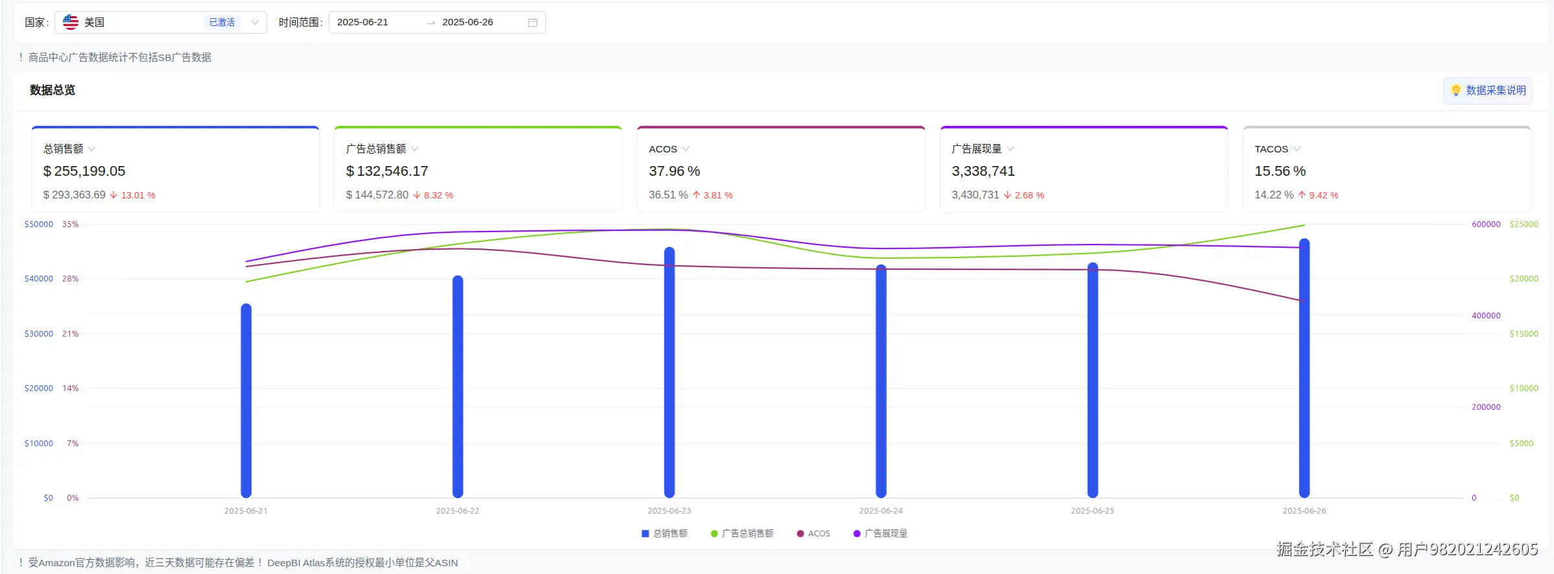Click the blue bar for 2025-06-25
Viewport: 1554px width, 574px height.
point(1093,380)
